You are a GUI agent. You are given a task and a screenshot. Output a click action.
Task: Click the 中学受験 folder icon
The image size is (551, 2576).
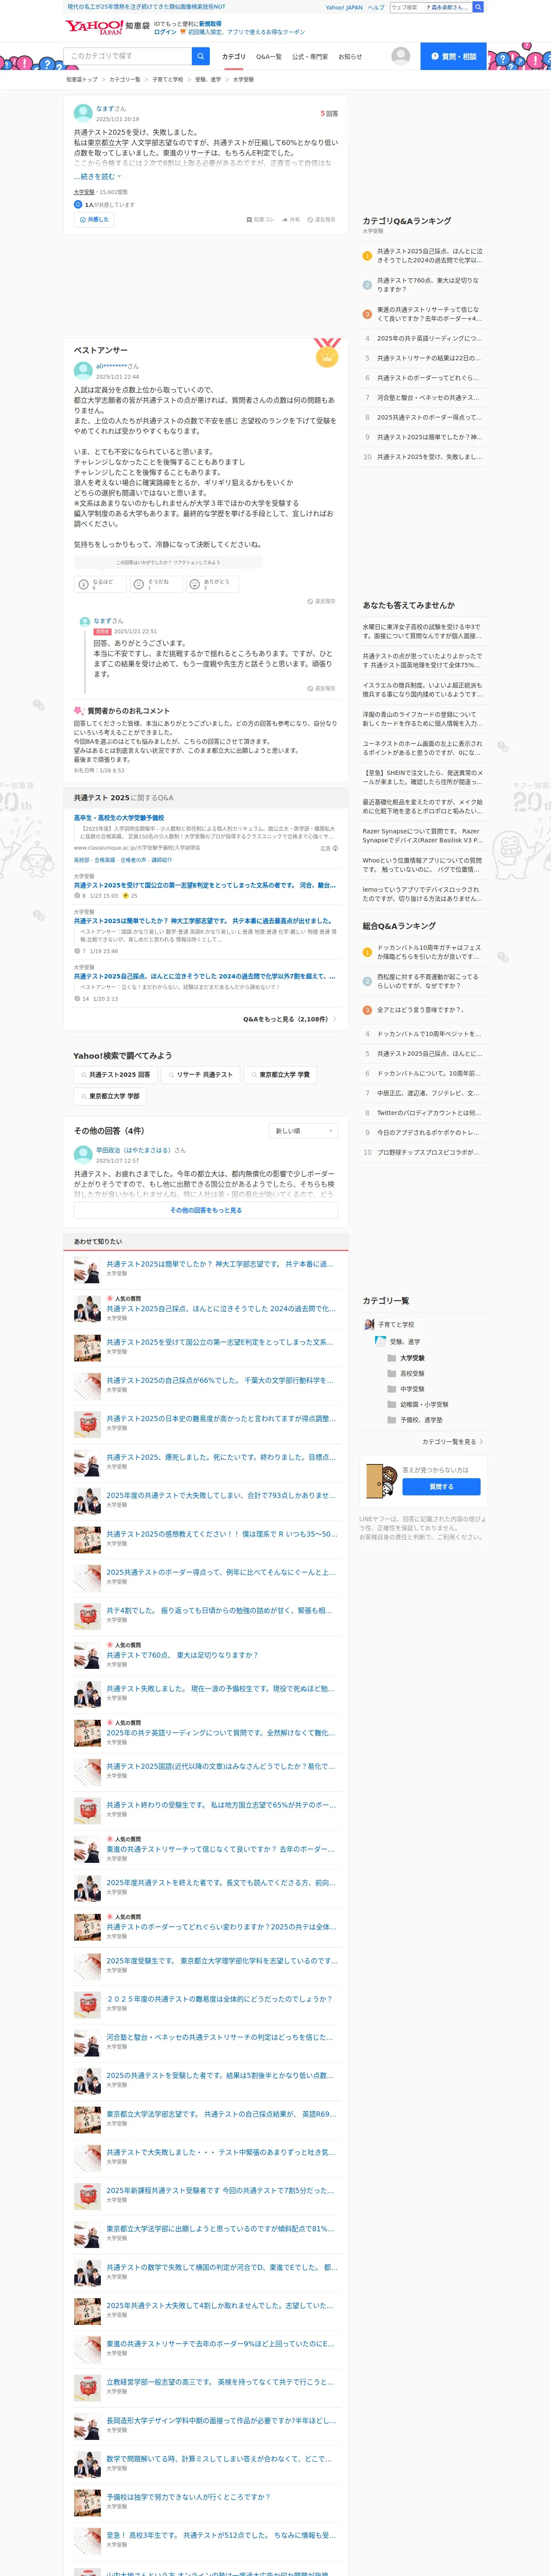coord(392,1388)
